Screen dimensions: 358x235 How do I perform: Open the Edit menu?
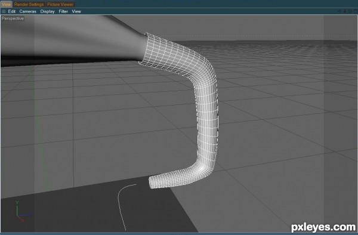click(12, 11)
